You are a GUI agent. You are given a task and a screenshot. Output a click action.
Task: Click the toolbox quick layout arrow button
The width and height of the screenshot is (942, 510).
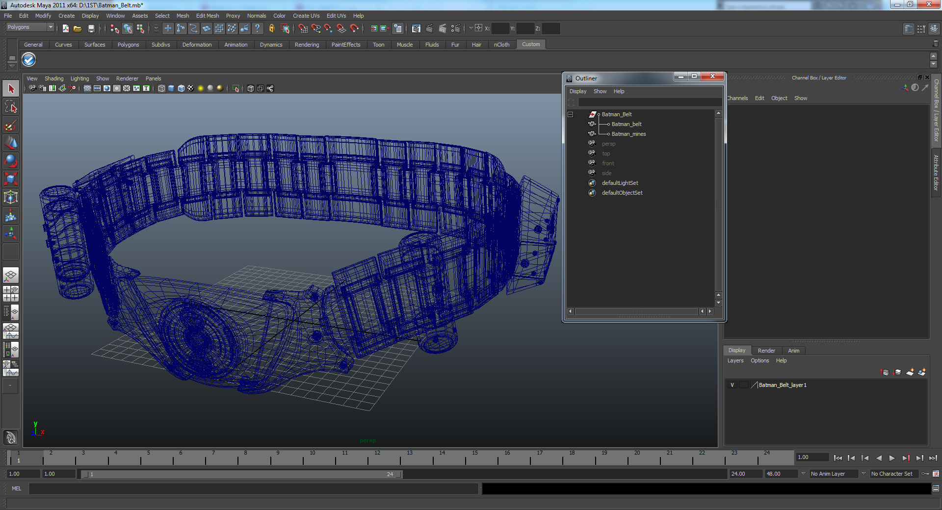pos(10,386)
